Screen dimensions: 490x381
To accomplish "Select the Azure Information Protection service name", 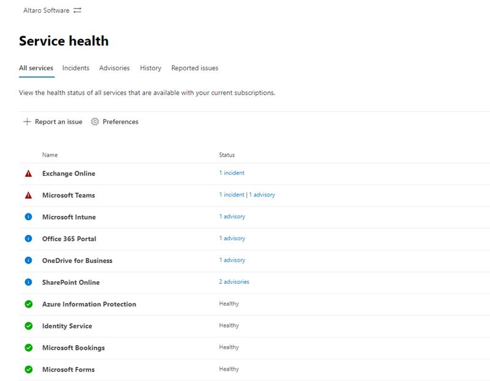I will [x=89, y=304].
